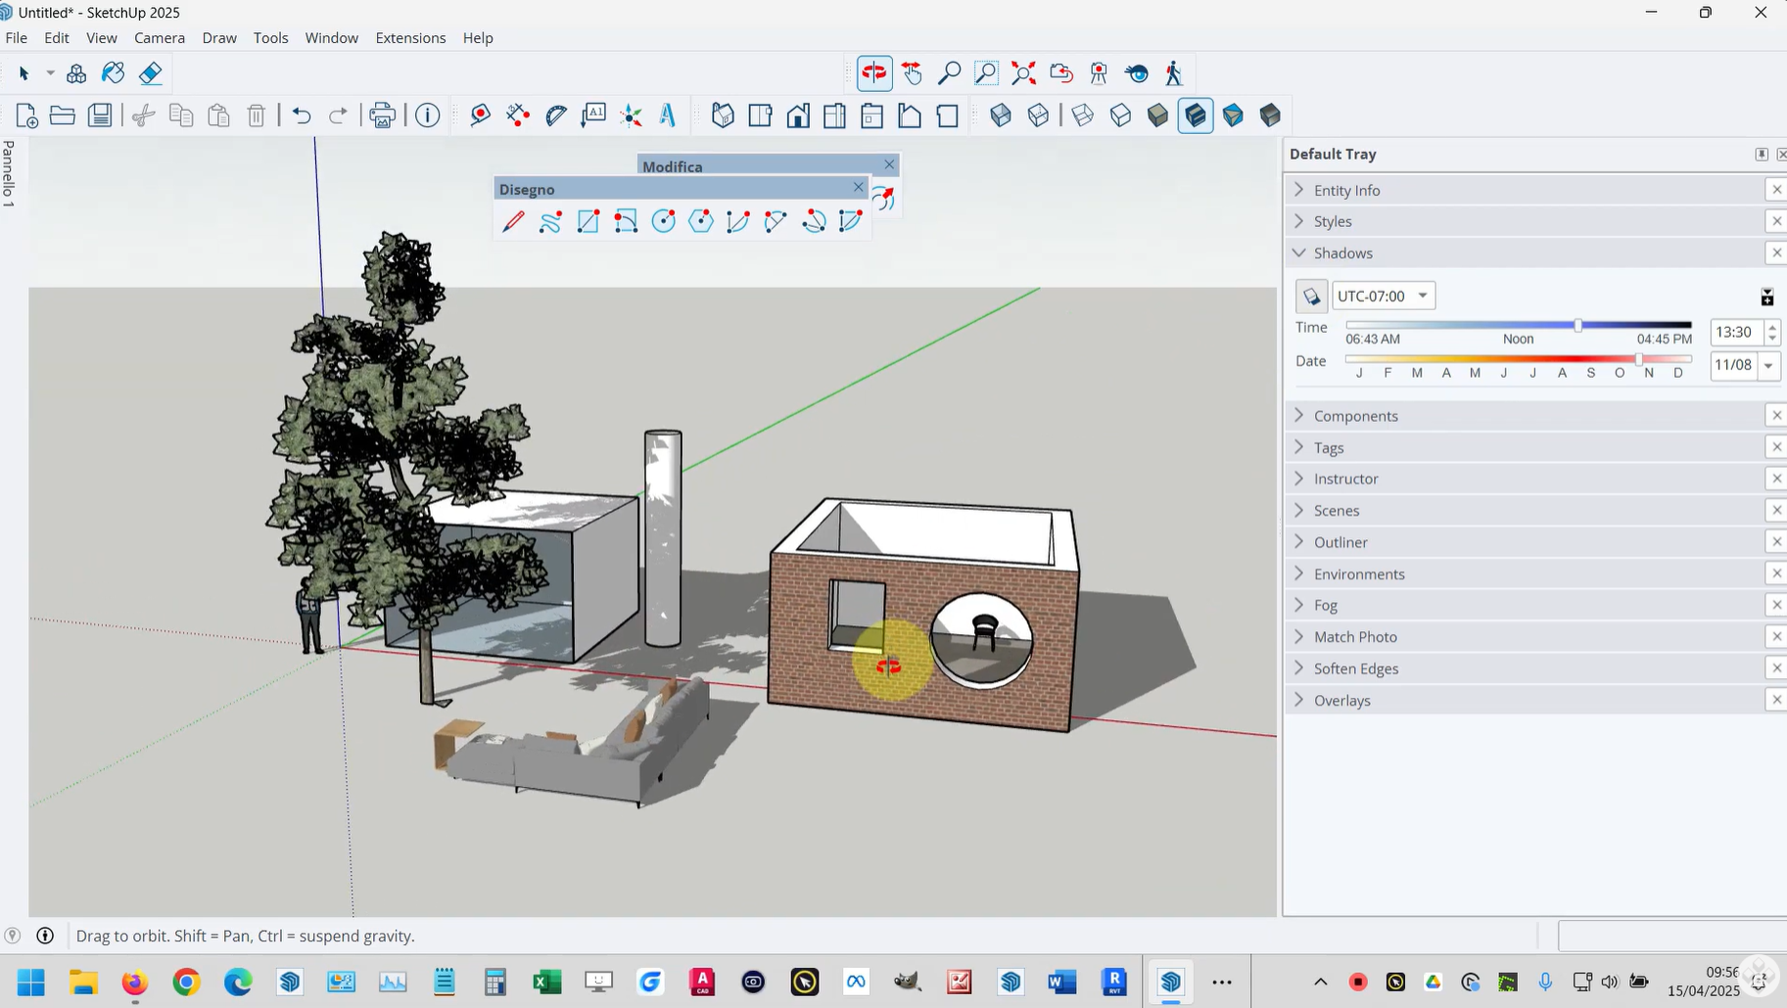
Task: Click the Zoom Extents icon
Action: point(1023,73)
